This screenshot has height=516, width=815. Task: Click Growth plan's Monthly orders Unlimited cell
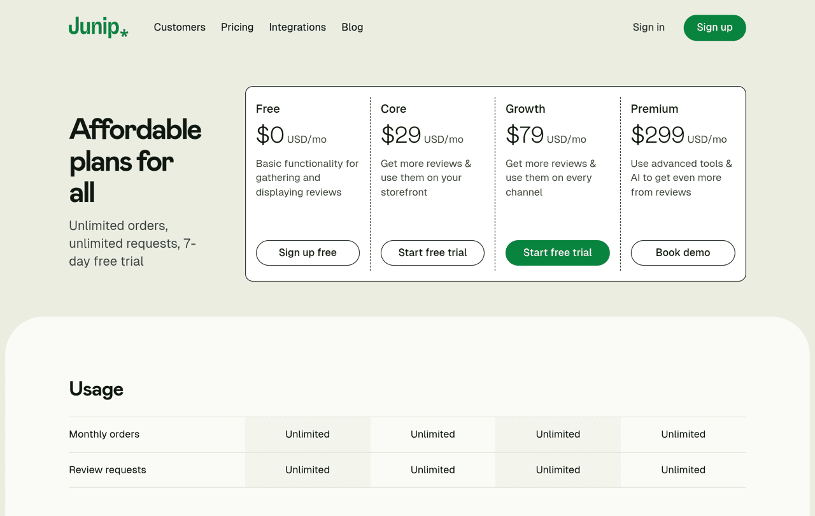pyautogui.click(x=558, y=434)
